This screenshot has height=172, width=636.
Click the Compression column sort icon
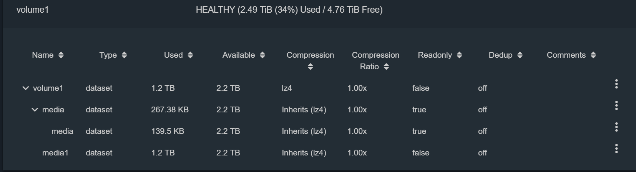[311, 67]
